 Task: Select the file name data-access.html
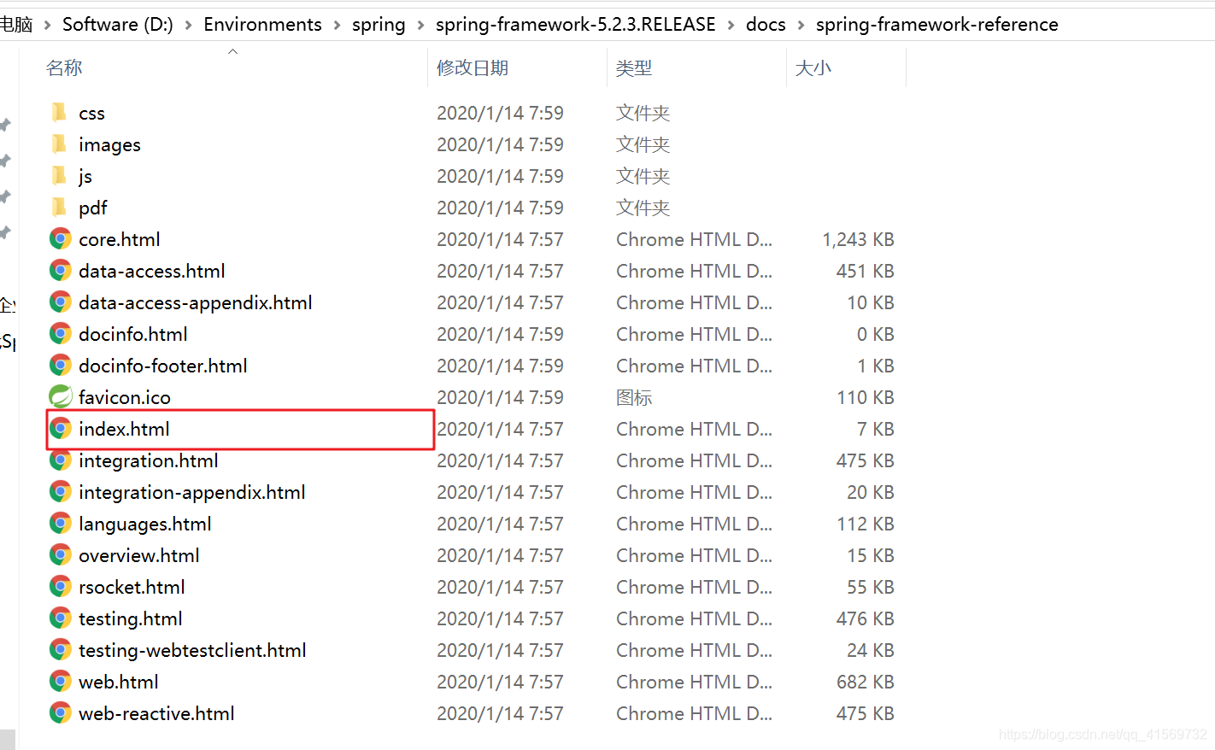(x=152, y=271)
